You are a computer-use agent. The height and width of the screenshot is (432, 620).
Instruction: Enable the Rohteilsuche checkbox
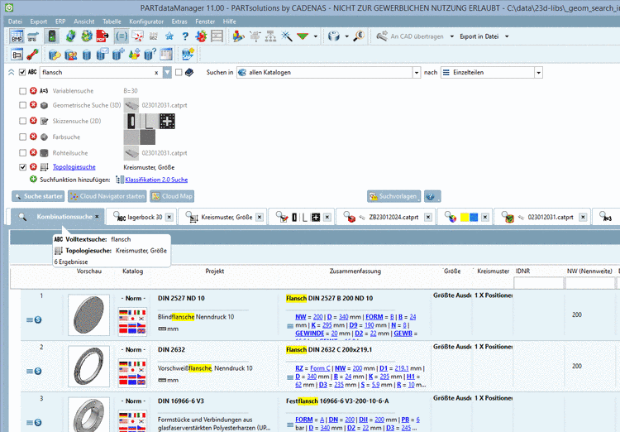pyautogui.click(x=22, y=153)
